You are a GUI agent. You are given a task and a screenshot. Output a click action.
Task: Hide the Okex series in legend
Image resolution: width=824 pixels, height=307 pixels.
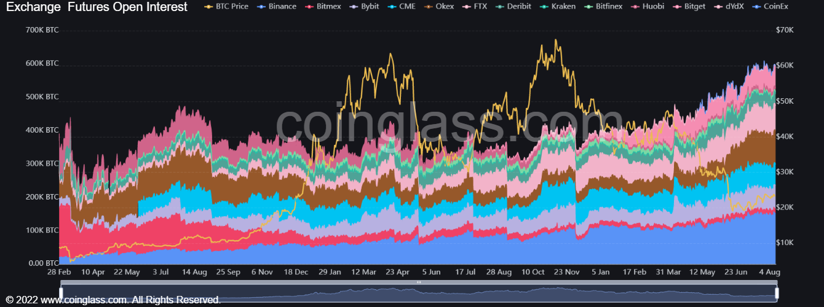point(439,6)
